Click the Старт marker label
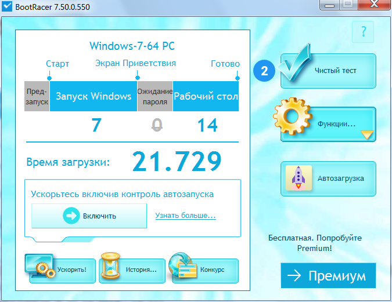 (x=57, y=64)
